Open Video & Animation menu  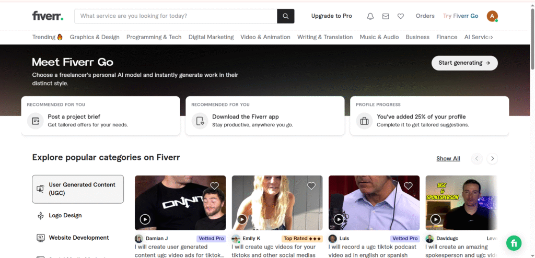(265, 37)
